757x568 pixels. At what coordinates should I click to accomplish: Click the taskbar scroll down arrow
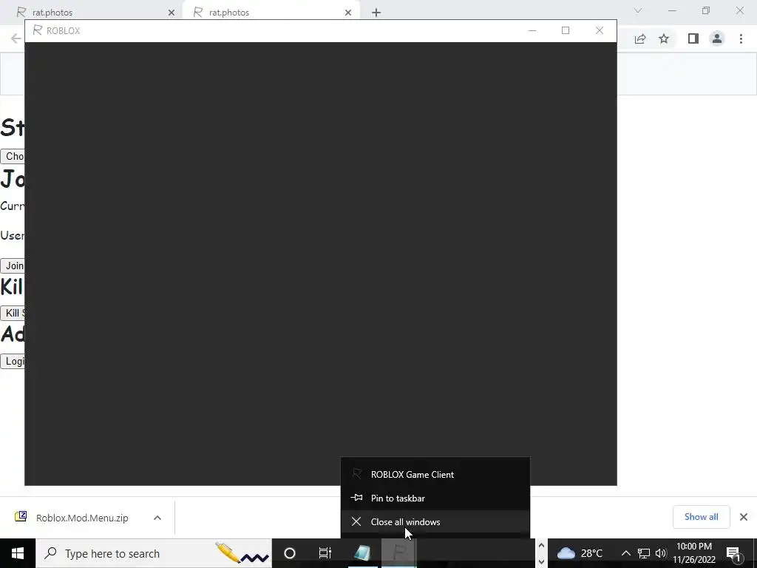[x=541, y=561]
